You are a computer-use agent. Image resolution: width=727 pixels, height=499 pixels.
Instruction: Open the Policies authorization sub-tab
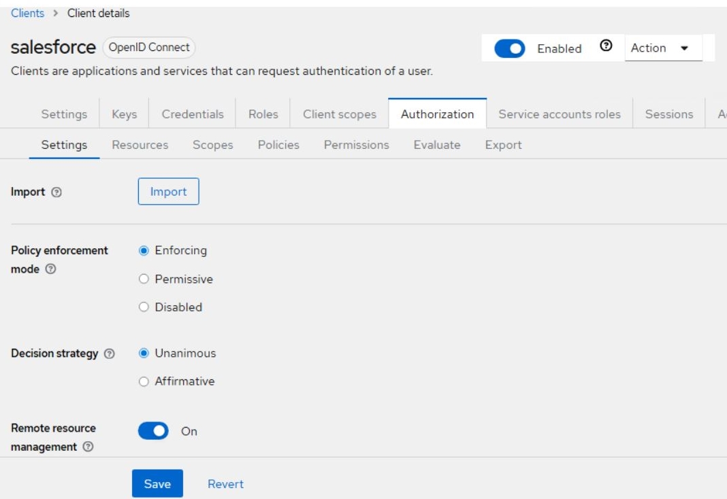point(278,145)
